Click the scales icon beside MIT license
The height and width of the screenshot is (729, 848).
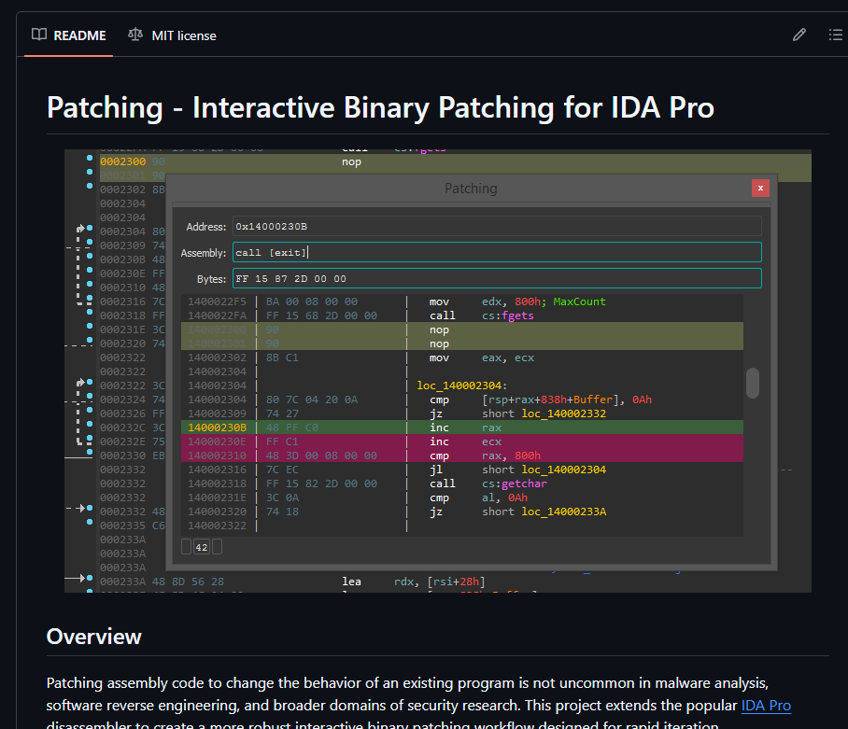(135, 35)
